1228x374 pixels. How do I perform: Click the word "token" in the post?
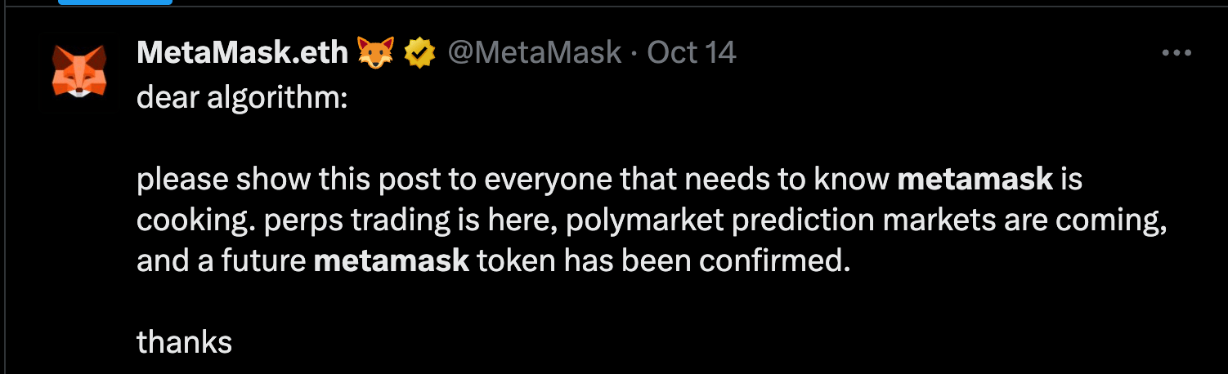point(513,261)
